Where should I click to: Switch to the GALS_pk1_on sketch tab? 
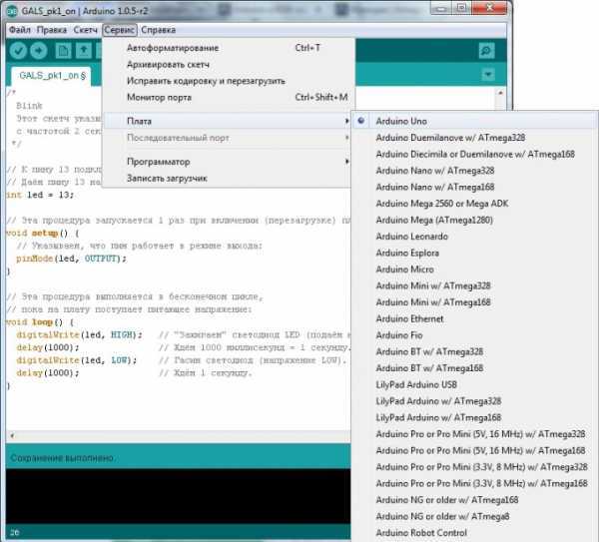(52, 76)
